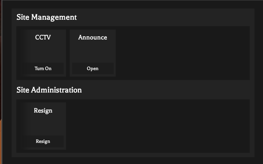The width and height of the screenshot is (263, 164).
Task: Open the Announce panel
Action: pyautogui.click(x=93, y=68)
